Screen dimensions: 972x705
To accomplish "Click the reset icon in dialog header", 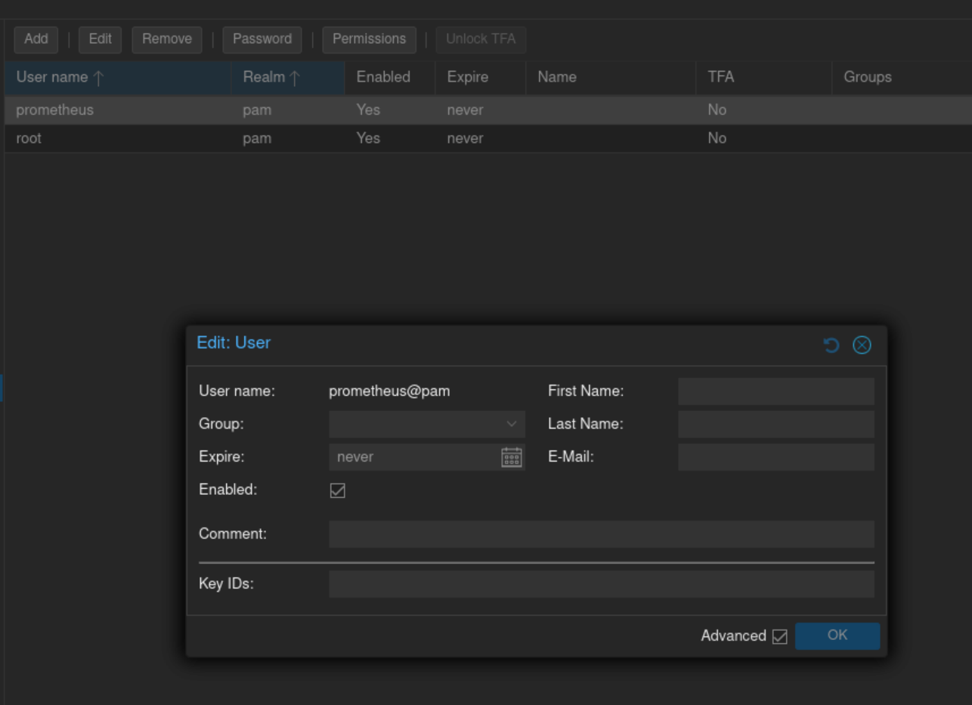I will click(x=831, y=345).
